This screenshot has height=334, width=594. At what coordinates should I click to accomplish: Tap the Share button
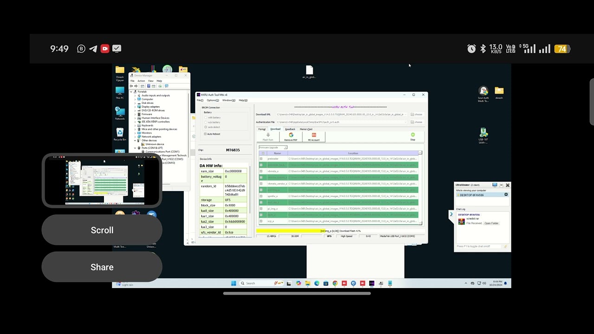102,267
